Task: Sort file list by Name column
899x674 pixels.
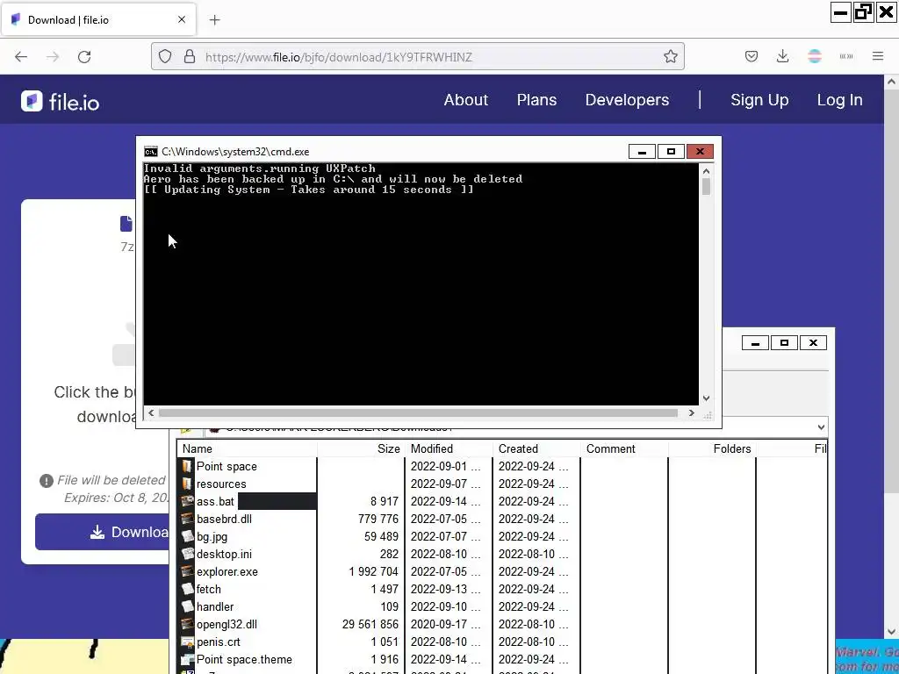Action: [x=247, y=448]
